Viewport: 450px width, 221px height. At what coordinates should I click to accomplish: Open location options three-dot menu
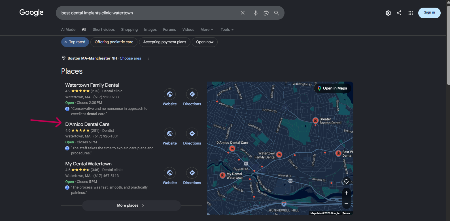(148, 58)
